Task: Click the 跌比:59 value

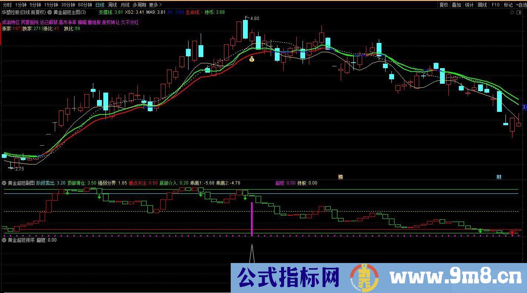Action: (x=72, y=29)
